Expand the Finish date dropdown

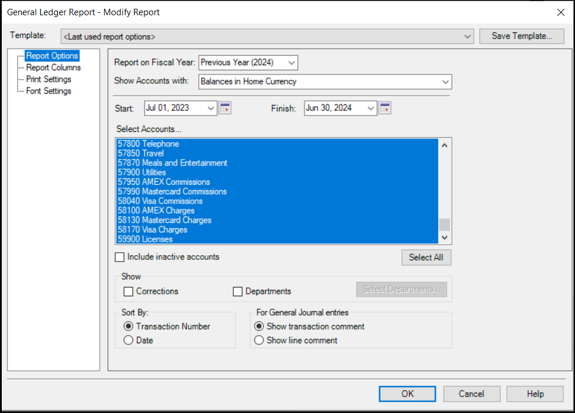[x=370, y=108]
